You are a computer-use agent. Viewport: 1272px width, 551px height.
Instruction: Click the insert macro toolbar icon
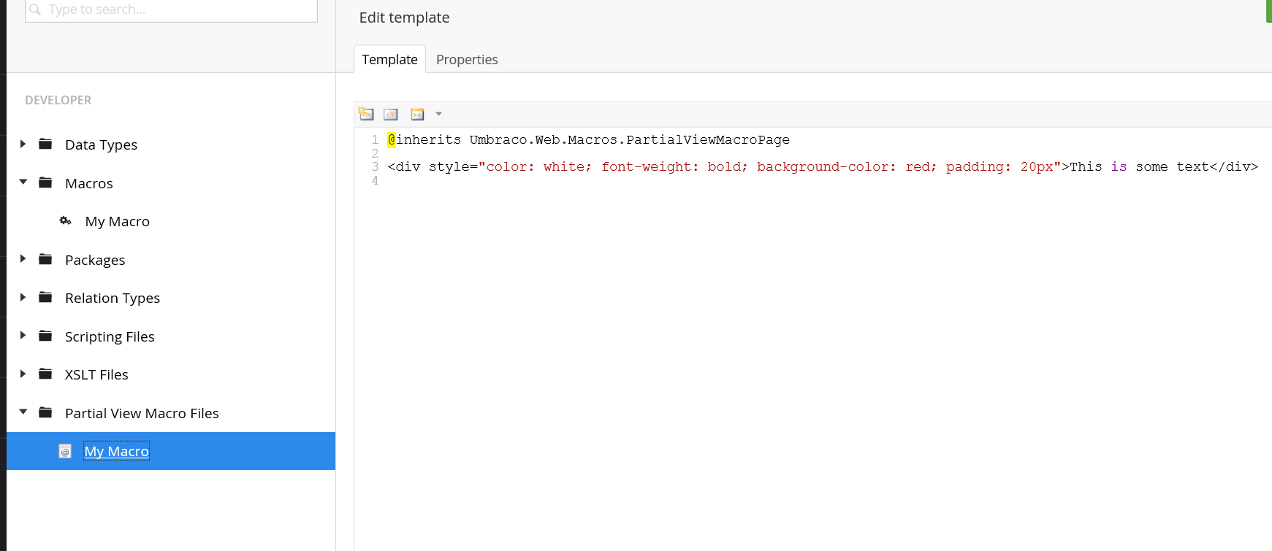pos(417,114)
